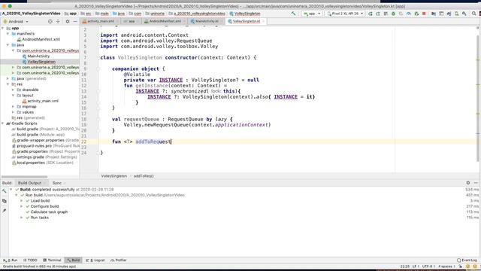The image size is (481, 271).
Task: Open Build panel settings gear
Action: click(468, 183)
